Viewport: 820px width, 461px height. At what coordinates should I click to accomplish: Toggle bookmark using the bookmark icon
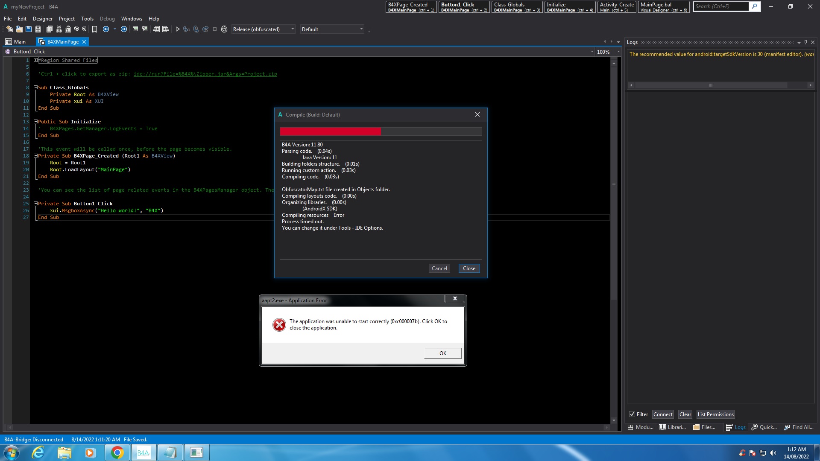[94, 29]
